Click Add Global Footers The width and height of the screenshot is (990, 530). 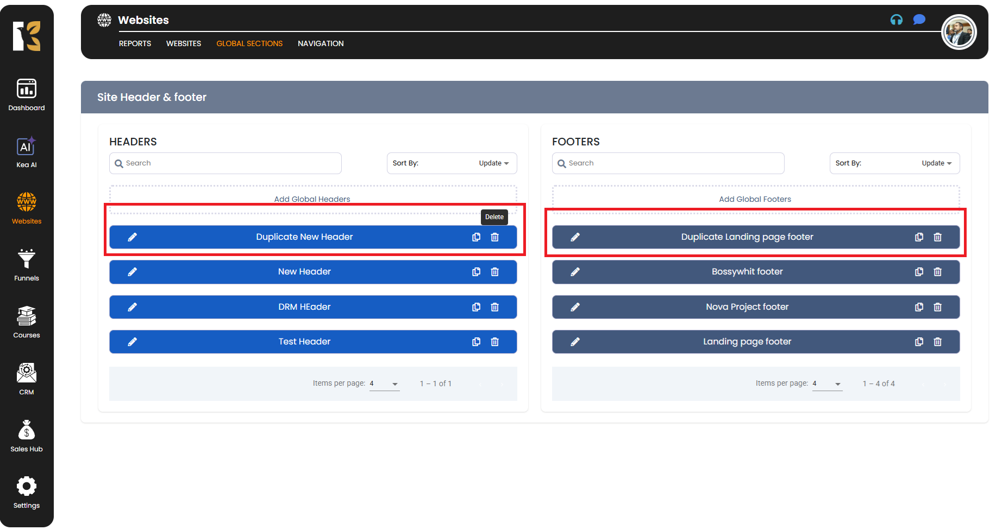(755, 199)
